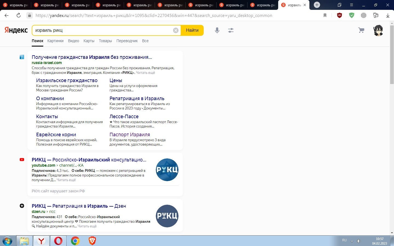Expand Читать ещё under Dzen snippet

87,226
